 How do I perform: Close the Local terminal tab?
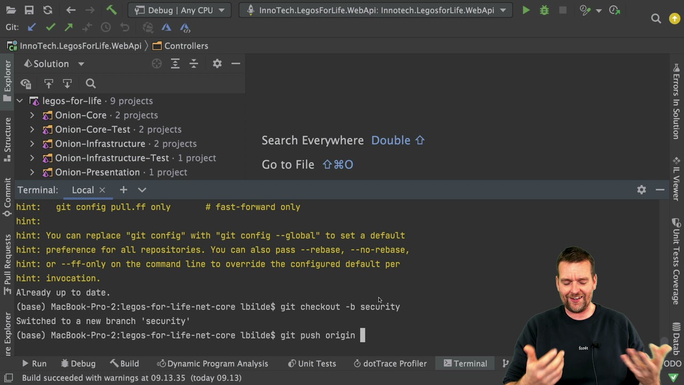click(x=102, y=190)
